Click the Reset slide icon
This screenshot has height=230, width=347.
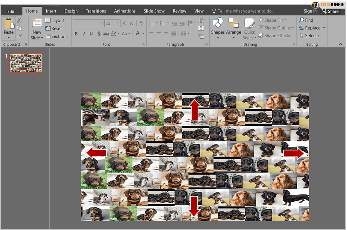[x=48, y=29]
